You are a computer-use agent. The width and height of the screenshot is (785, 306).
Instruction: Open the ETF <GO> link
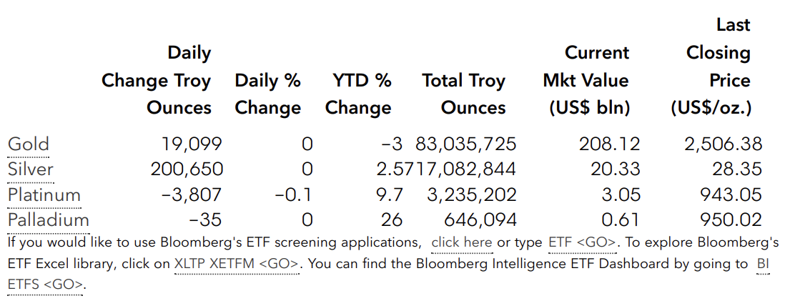[x=582, y=243]
